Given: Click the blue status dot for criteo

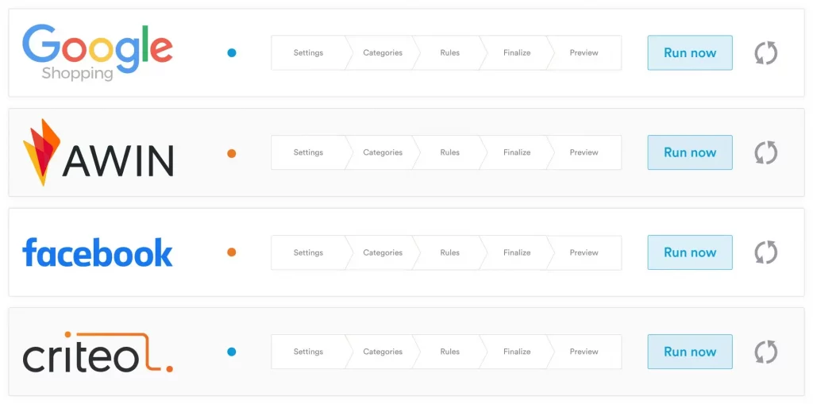Looking at the screenshot, I should tap(232, 352).
